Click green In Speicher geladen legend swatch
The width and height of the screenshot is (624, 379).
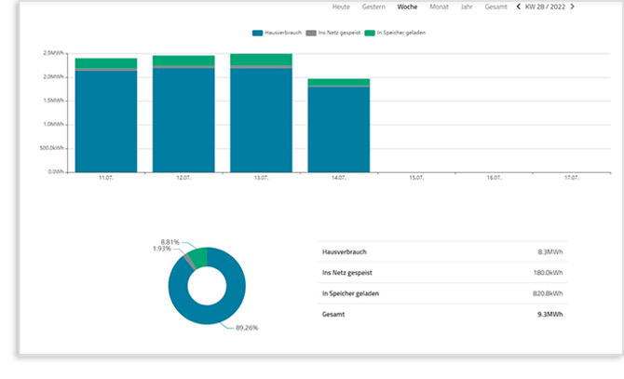click(370, 33)
